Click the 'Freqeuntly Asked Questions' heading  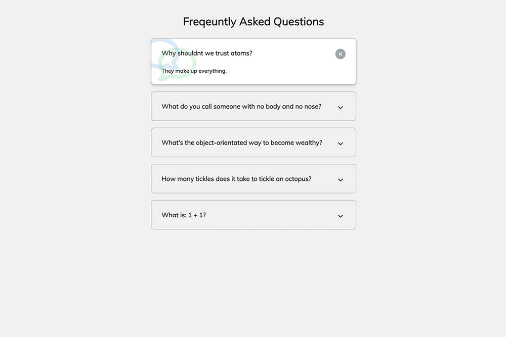(x=254, y=22)
